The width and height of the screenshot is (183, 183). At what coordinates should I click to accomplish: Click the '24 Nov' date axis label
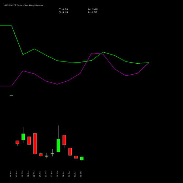click(34, 174)
